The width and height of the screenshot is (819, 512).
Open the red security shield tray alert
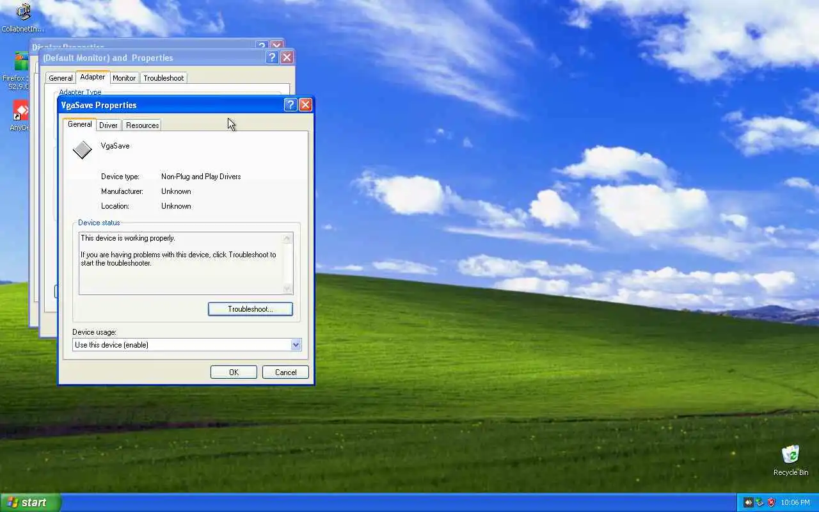pyautogui.click(x=771, y=502)
